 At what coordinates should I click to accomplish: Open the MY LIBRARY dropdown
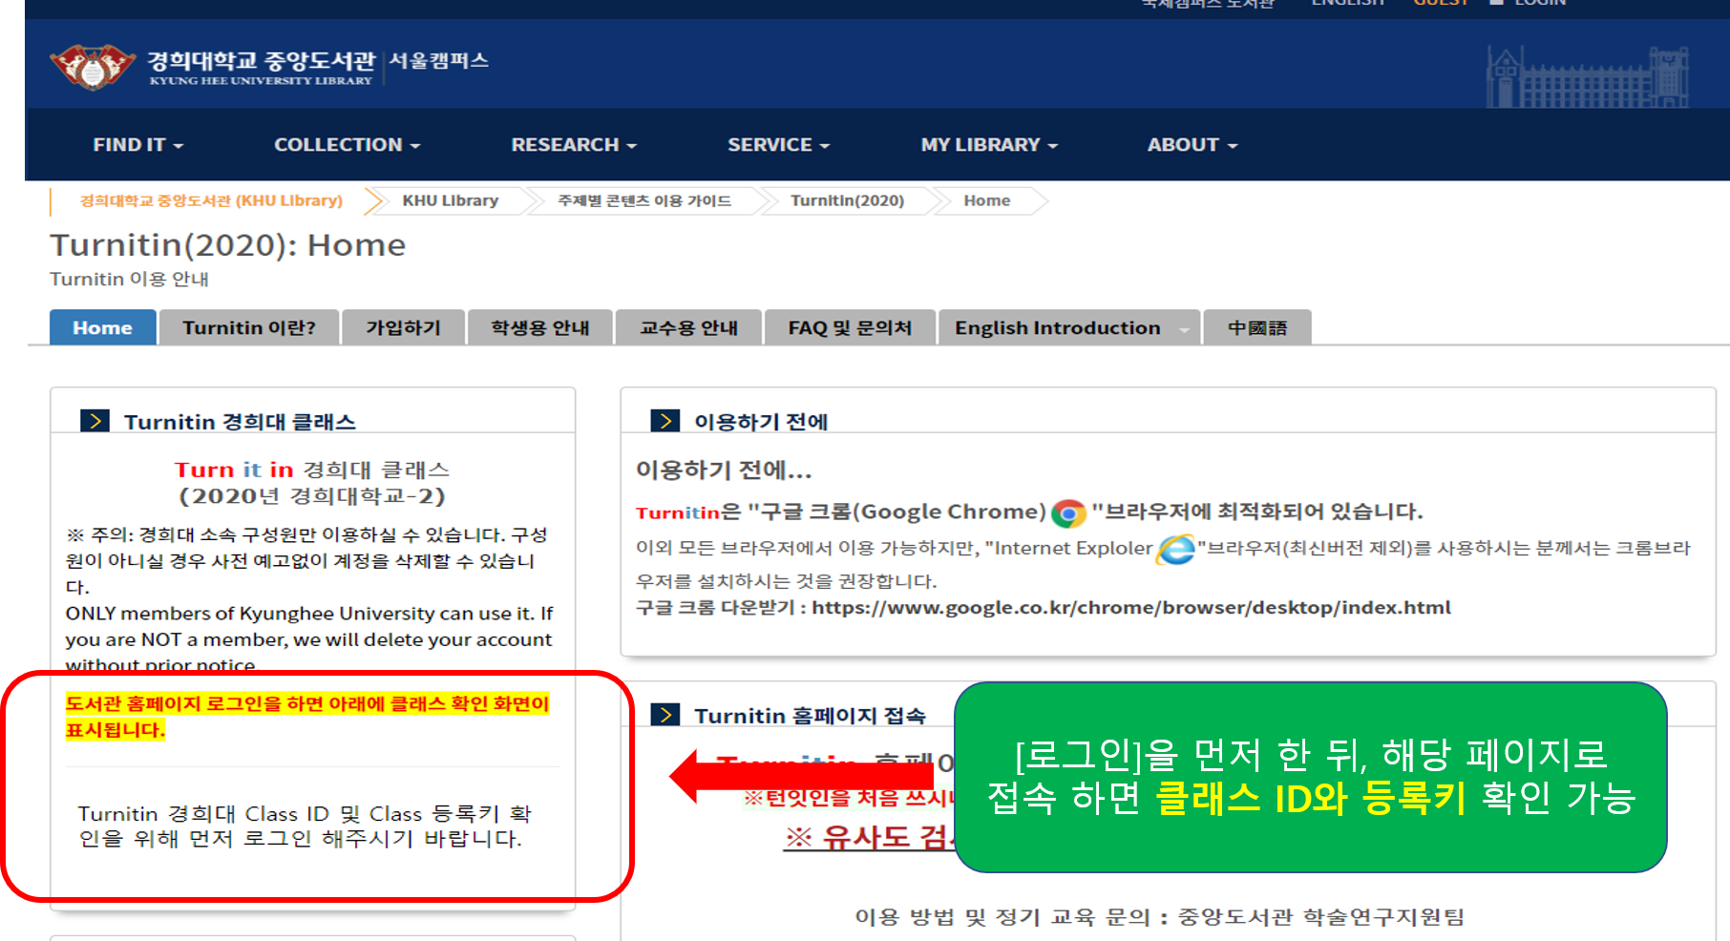click(x=989, y=145)
